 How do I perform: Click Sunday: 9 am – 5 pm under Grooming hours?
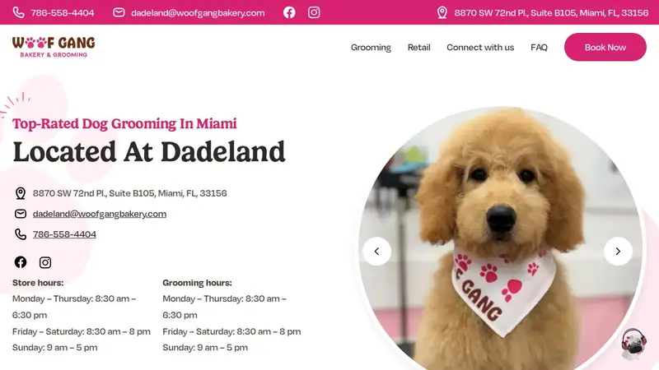[x=205, y=348]
